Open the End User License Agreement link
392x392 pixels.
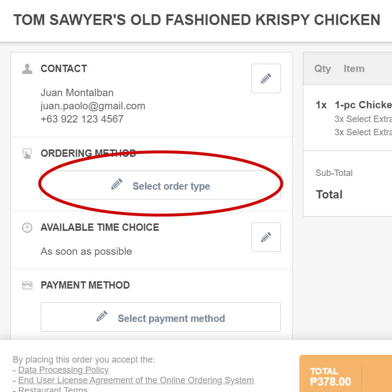(x=136, y=380)
